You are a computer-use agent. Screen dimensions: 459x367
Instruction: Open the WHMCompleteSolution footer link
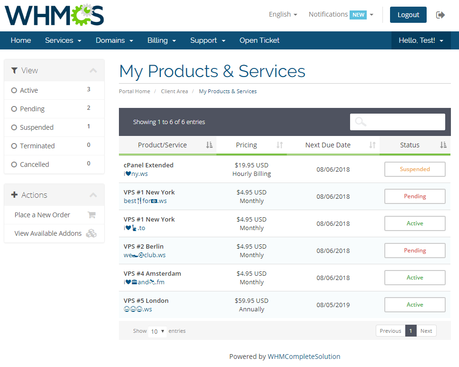coord(304,357)
